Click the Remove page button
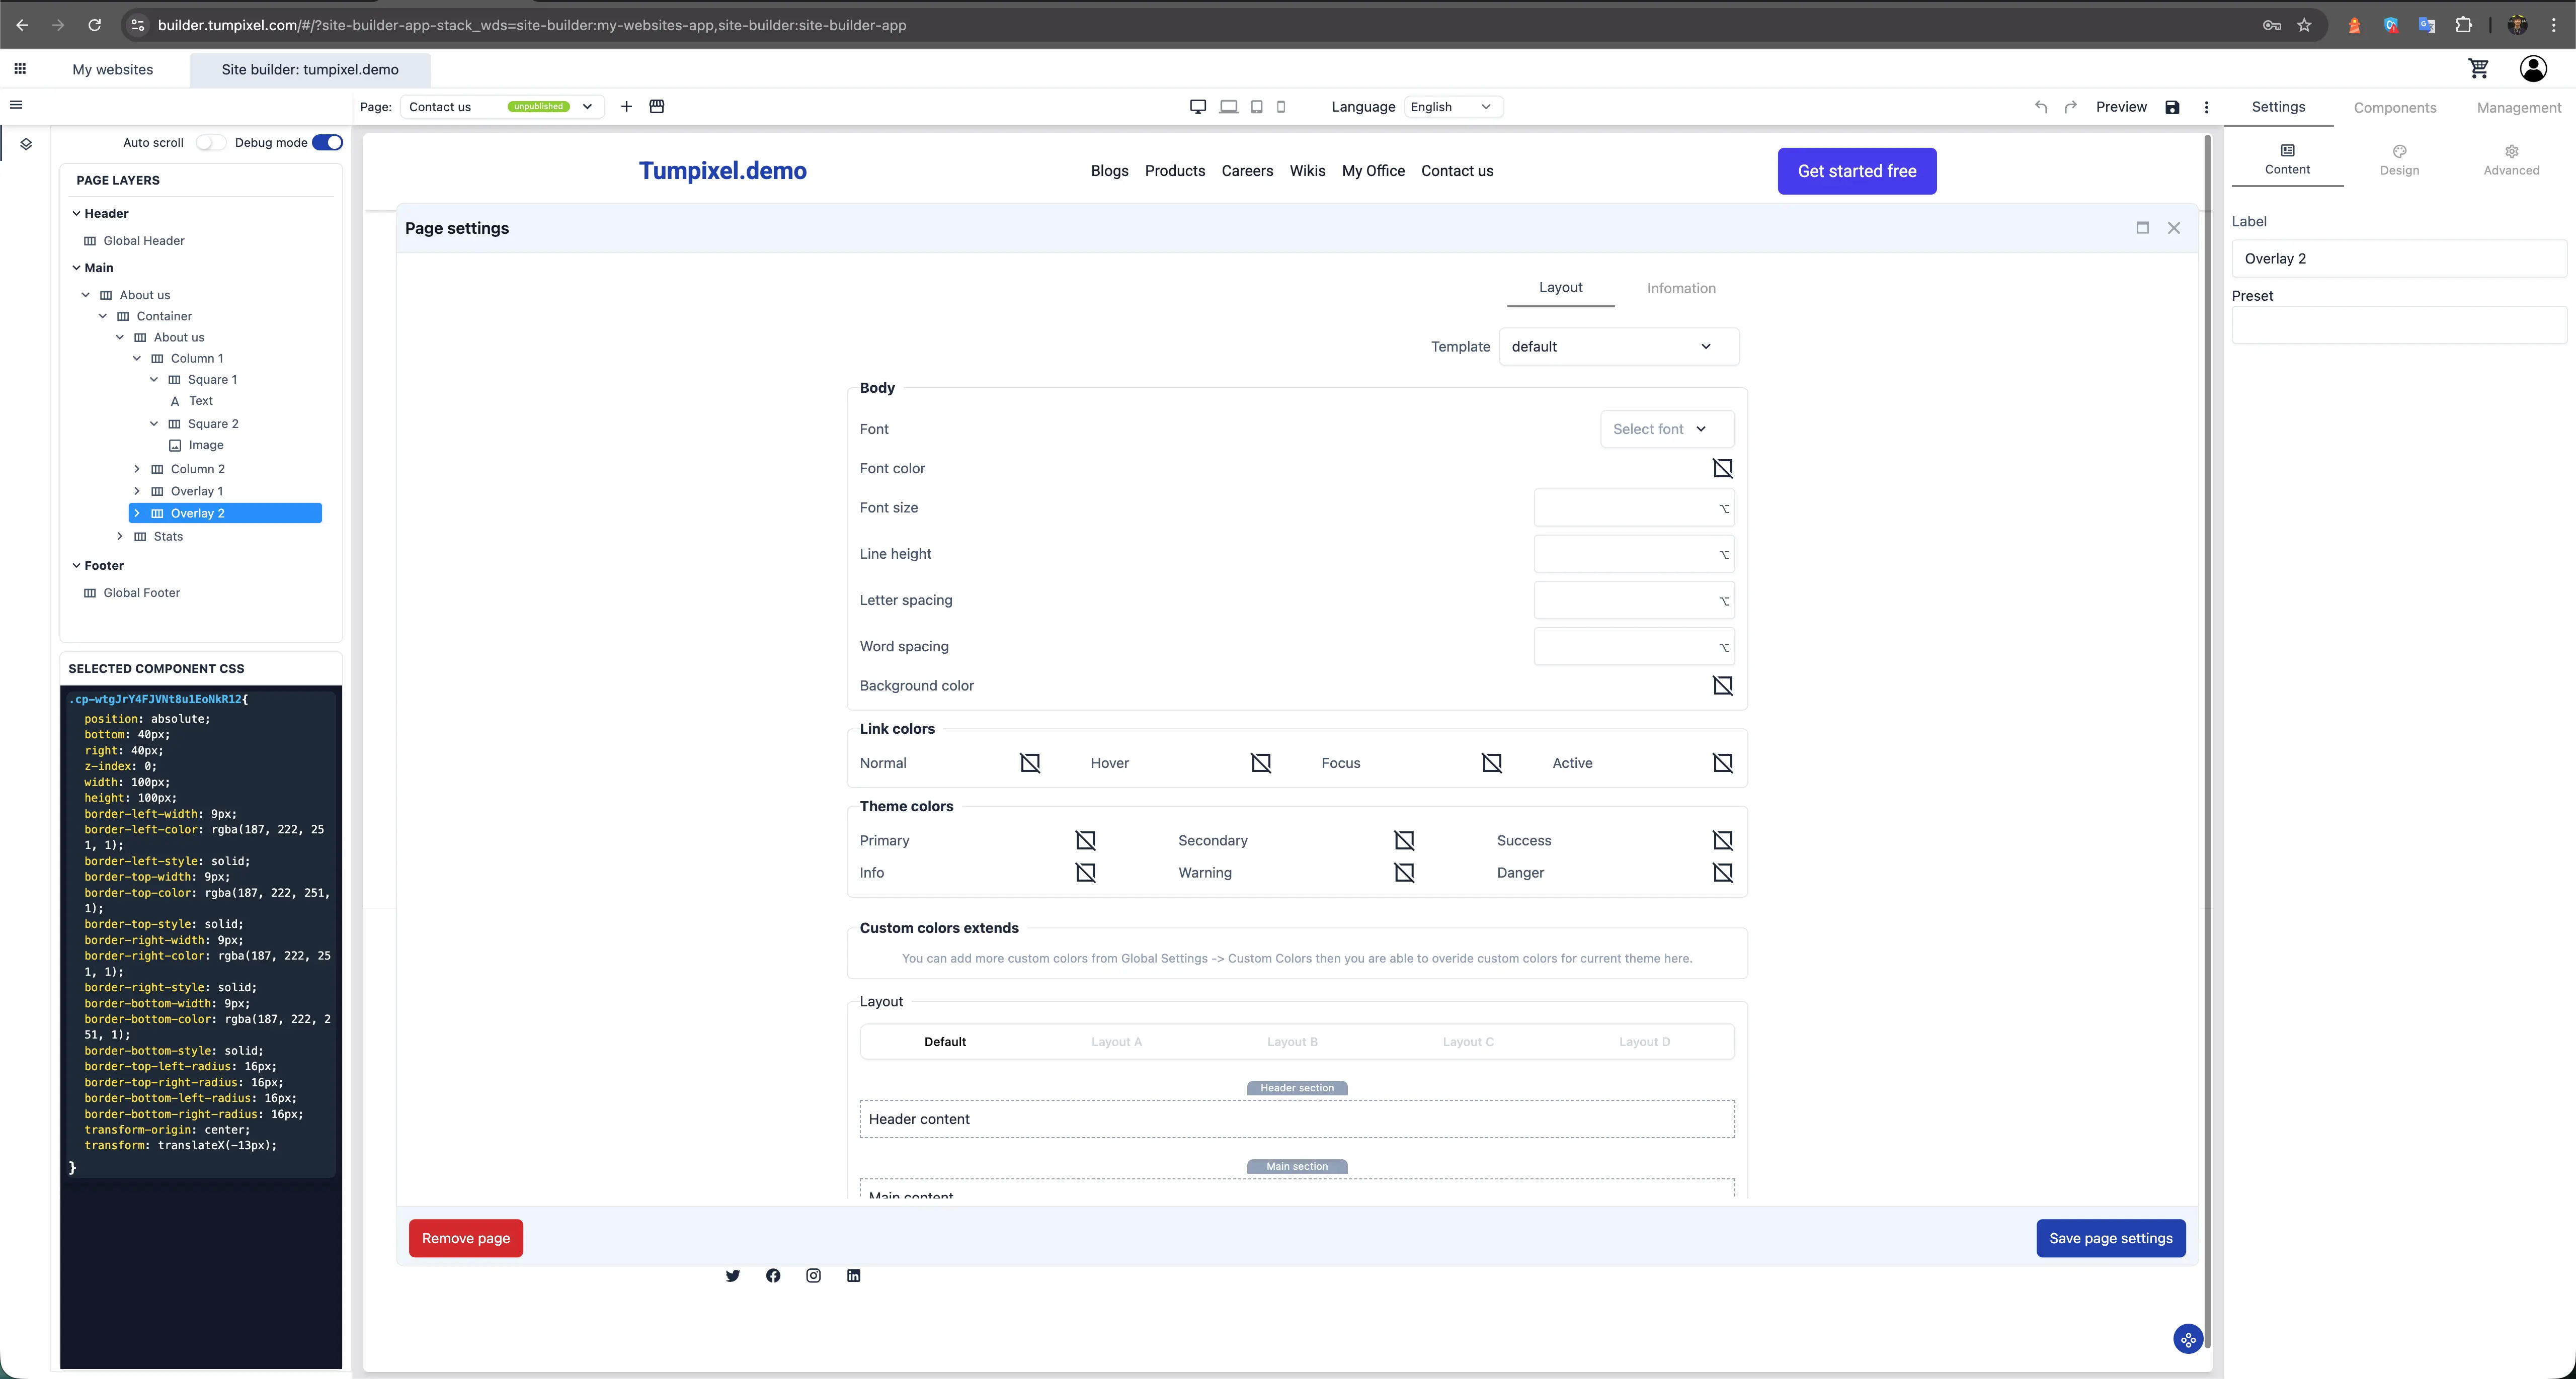Screen dimensions: 2576x1379 coord(464,1238)
